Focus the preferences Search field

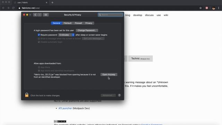tap(110, 15)
